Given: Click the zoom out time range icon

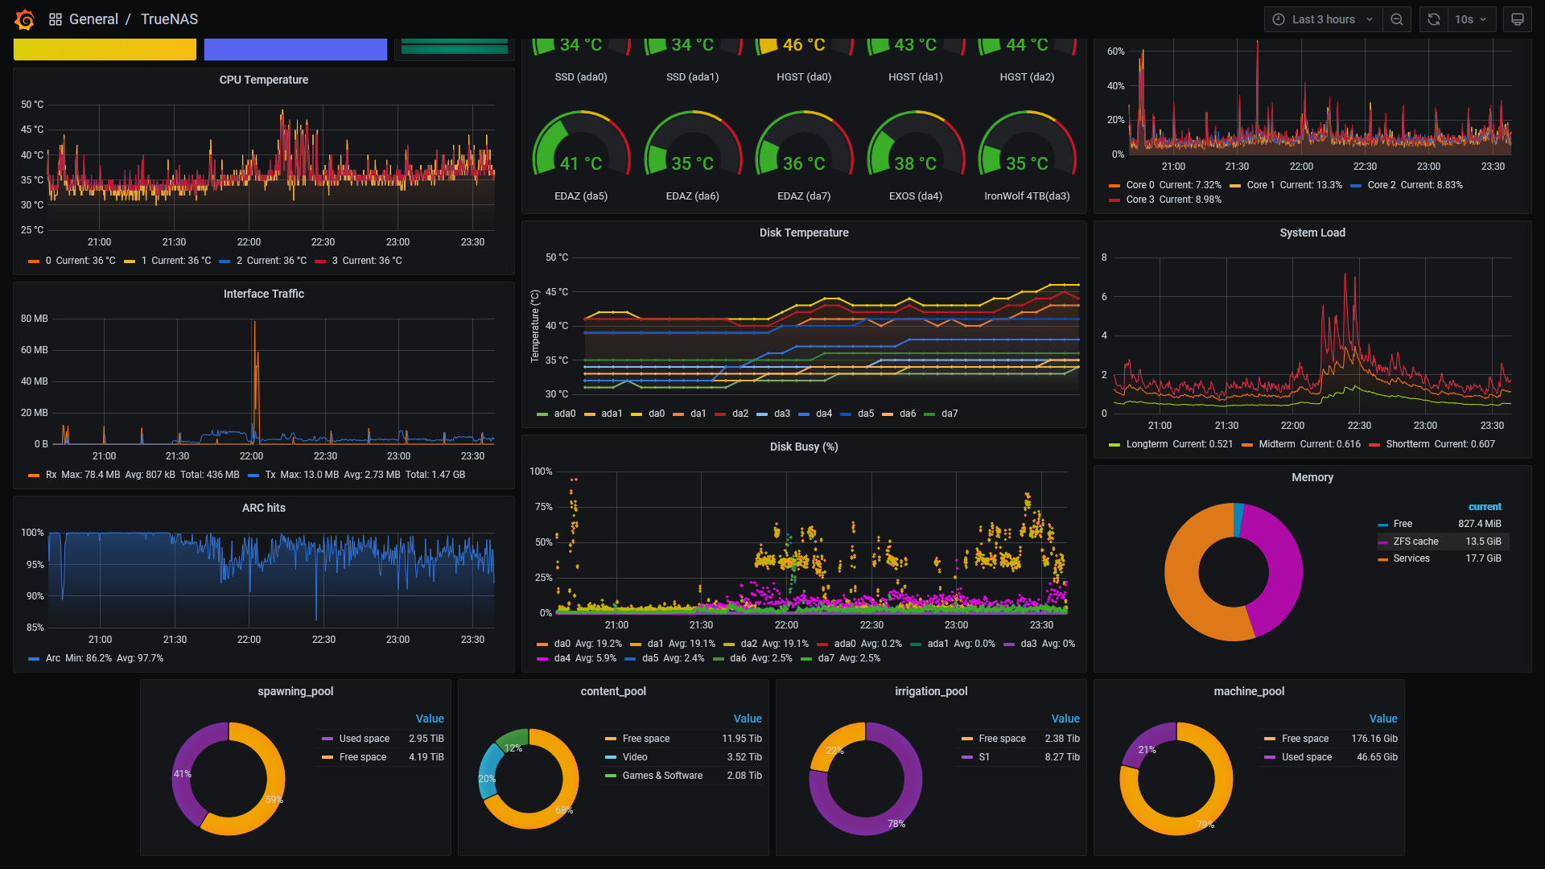Looking at the screenshot, I should tap(1397, 19).
